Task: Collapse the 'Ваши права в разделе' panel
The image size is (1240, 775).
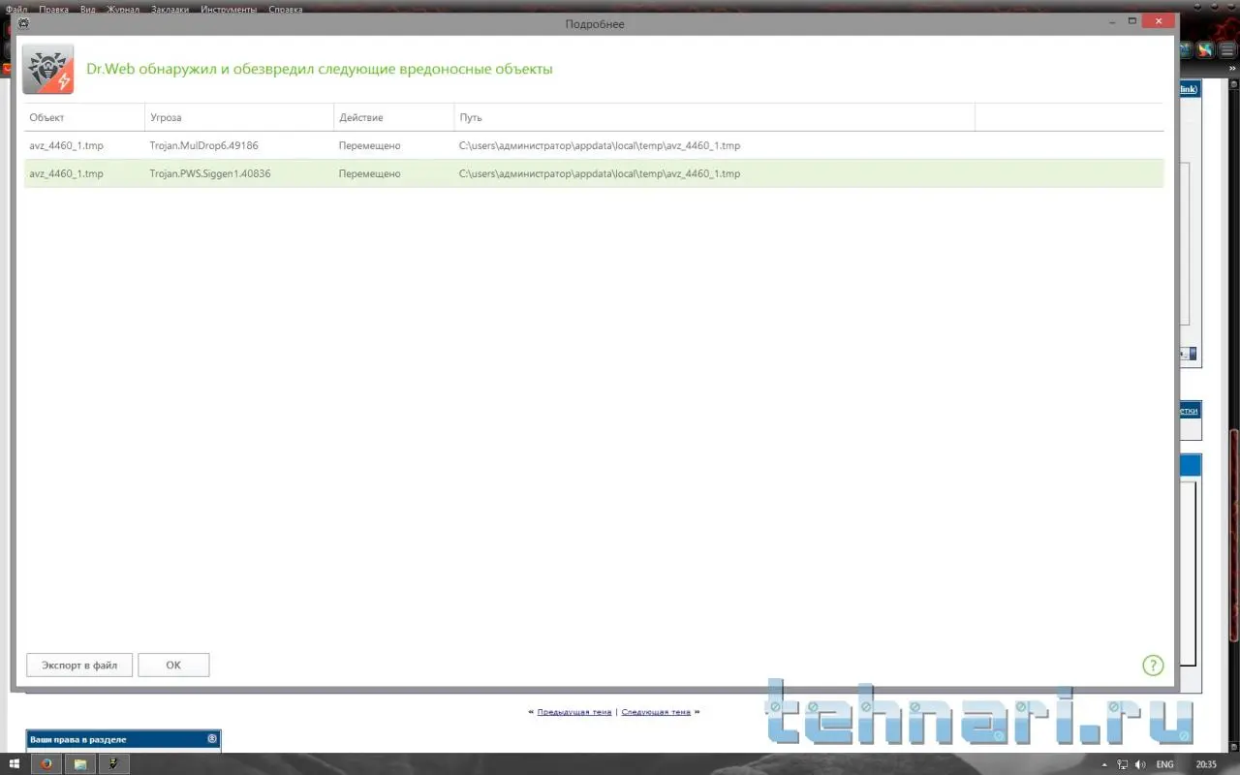Action: (x=212, y=739)
